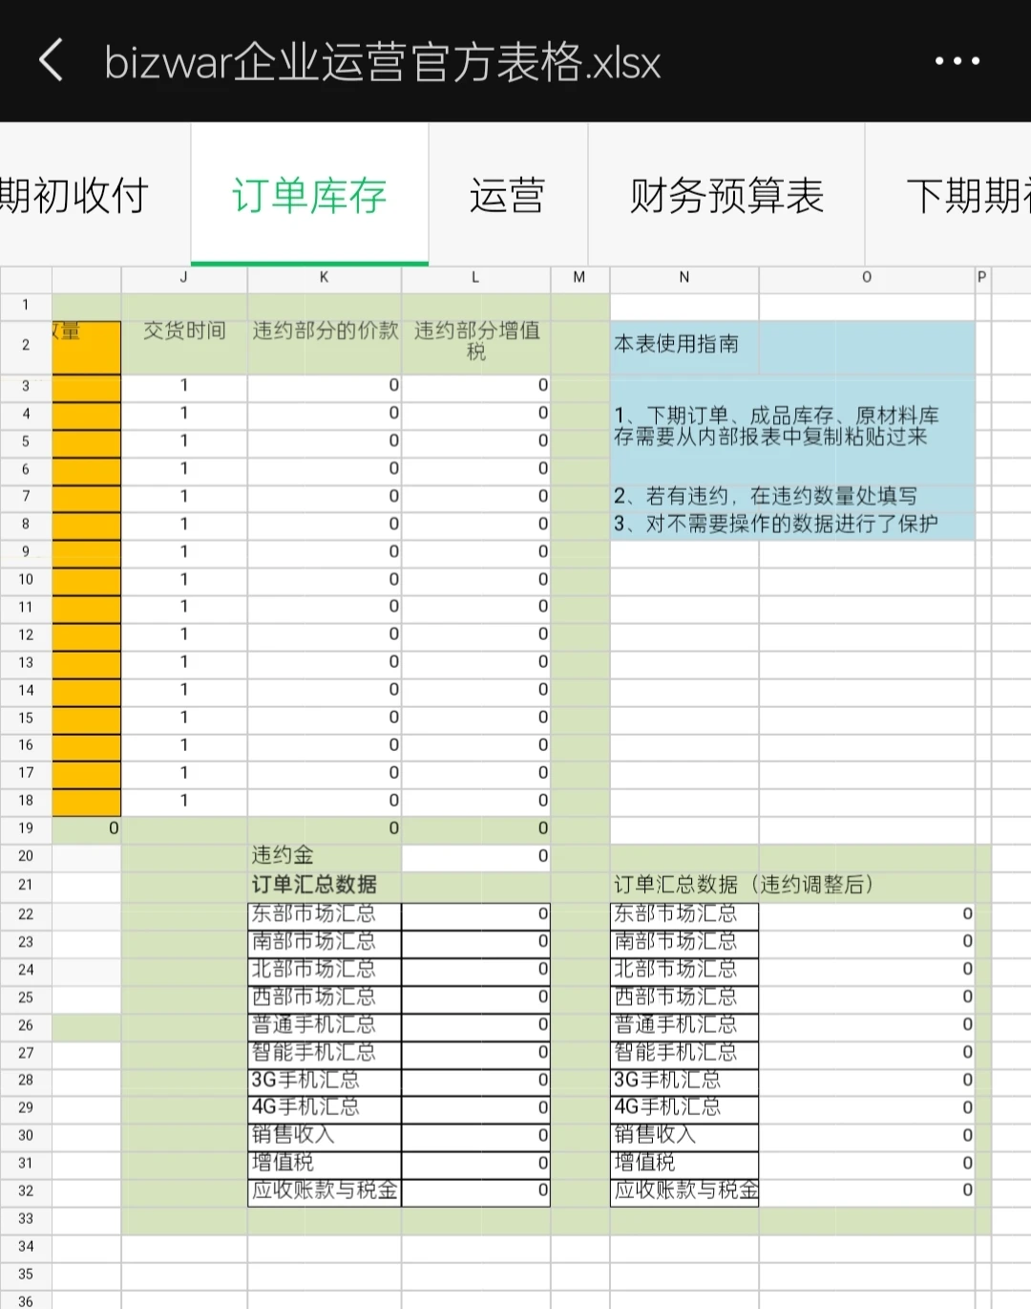This screenshot has width=1031, height=1309.
Task: Switch to the 财务预算表 sheet tab
Action: [x=726, y=196]
